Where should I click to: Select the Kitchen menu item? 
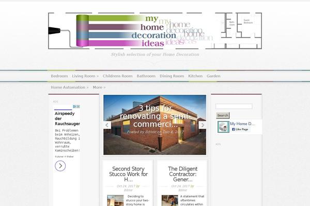[195, 76]
